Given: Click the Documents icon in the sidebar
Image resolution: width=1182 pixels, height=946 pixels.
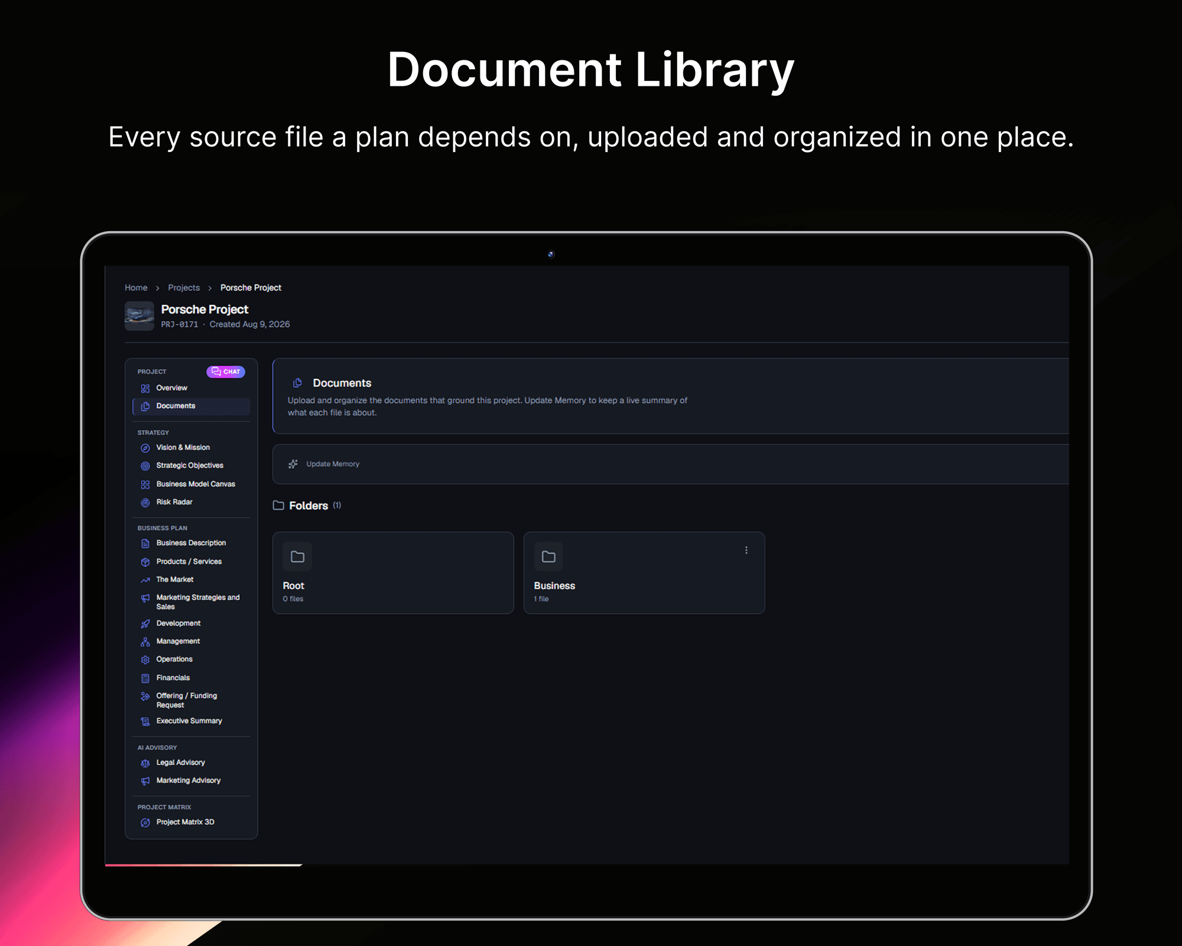Looking at the screenshot, I should click(145, 406).
